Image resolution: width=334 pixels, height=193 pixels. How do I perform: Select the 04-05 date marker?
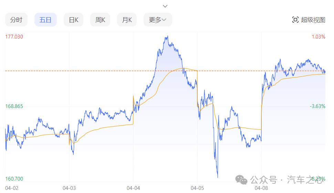point(197,188)
